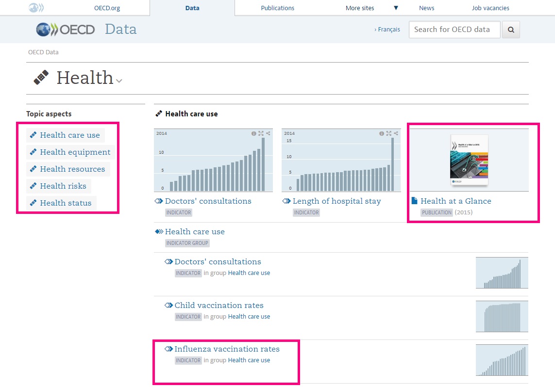The image size is (555, 387).
Task: Open the Job vacancies tab
Action: tap(490, 8)
